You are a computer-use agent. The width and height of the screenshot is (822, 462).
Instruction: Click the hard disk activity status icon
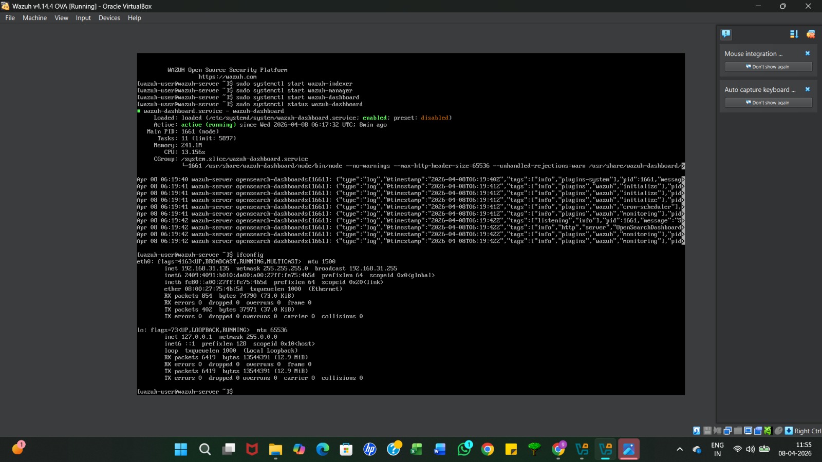[x=697, y=431]
